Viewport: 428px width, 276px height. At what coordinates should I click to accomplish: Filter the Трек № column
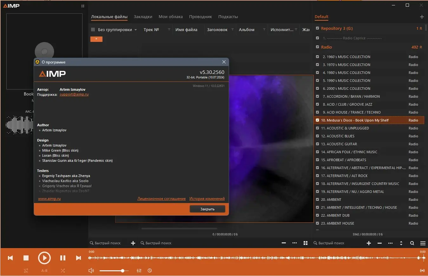pos(169,30)
